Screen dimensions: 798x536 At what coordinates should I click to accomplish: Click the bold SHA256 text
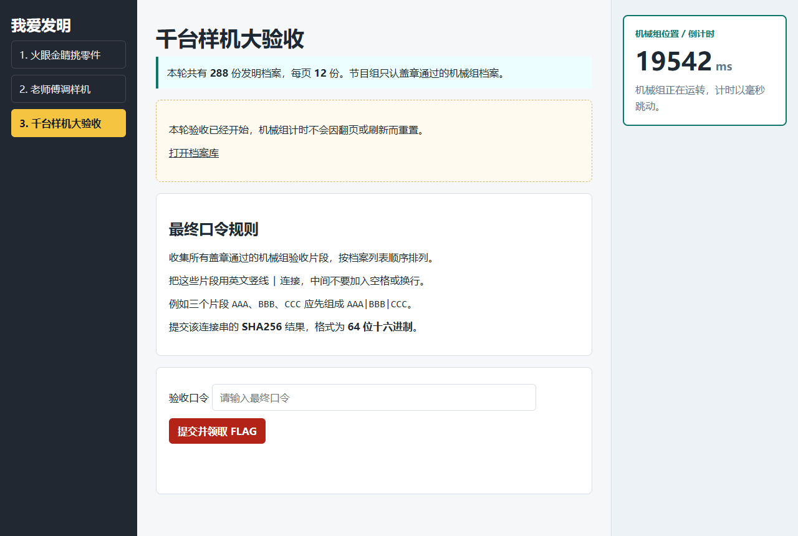click(262, 327)
